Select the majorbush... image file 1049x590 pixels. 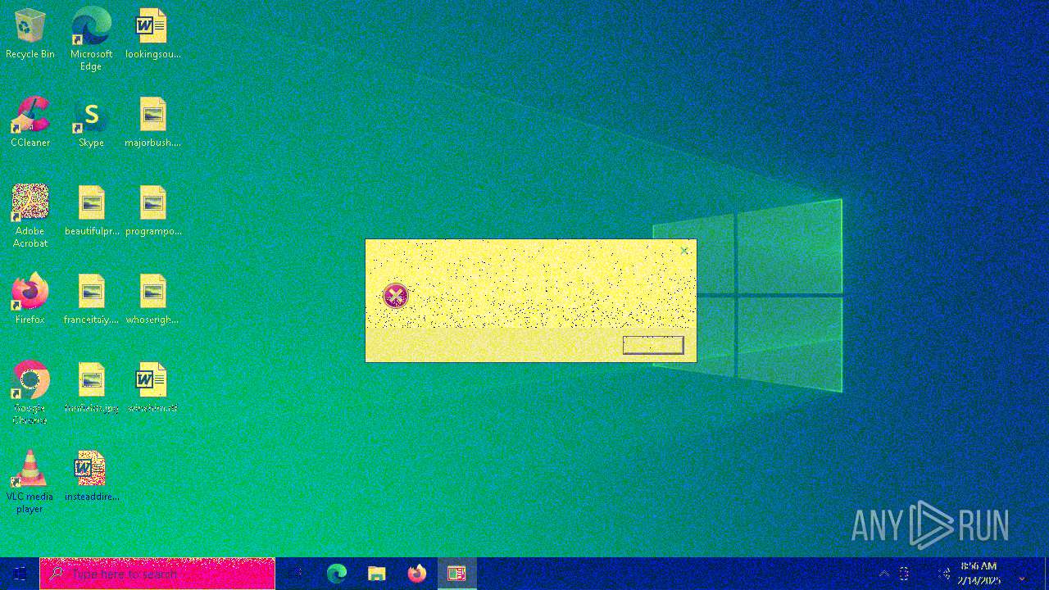(152, 123)
